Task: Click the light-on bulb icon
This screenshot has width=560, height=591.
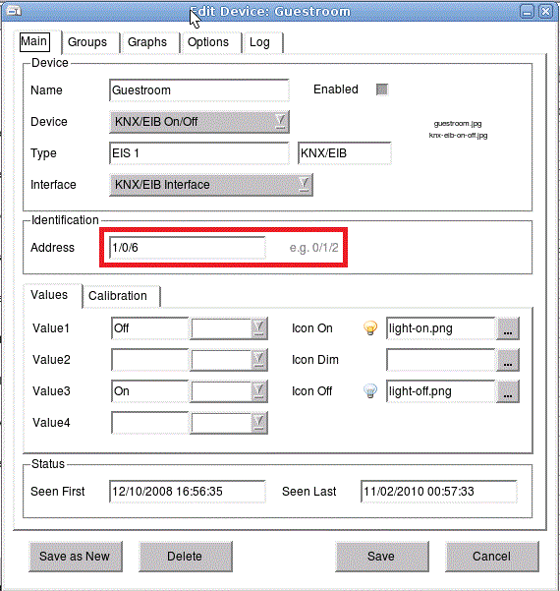Action: (x=370, y=327)
